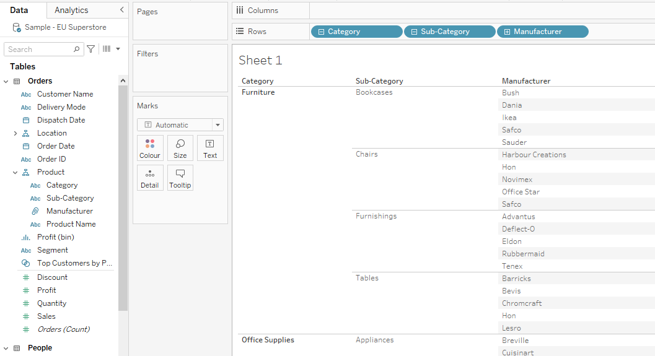
Task: Collapse the Orders table tree
Action: 6,81
